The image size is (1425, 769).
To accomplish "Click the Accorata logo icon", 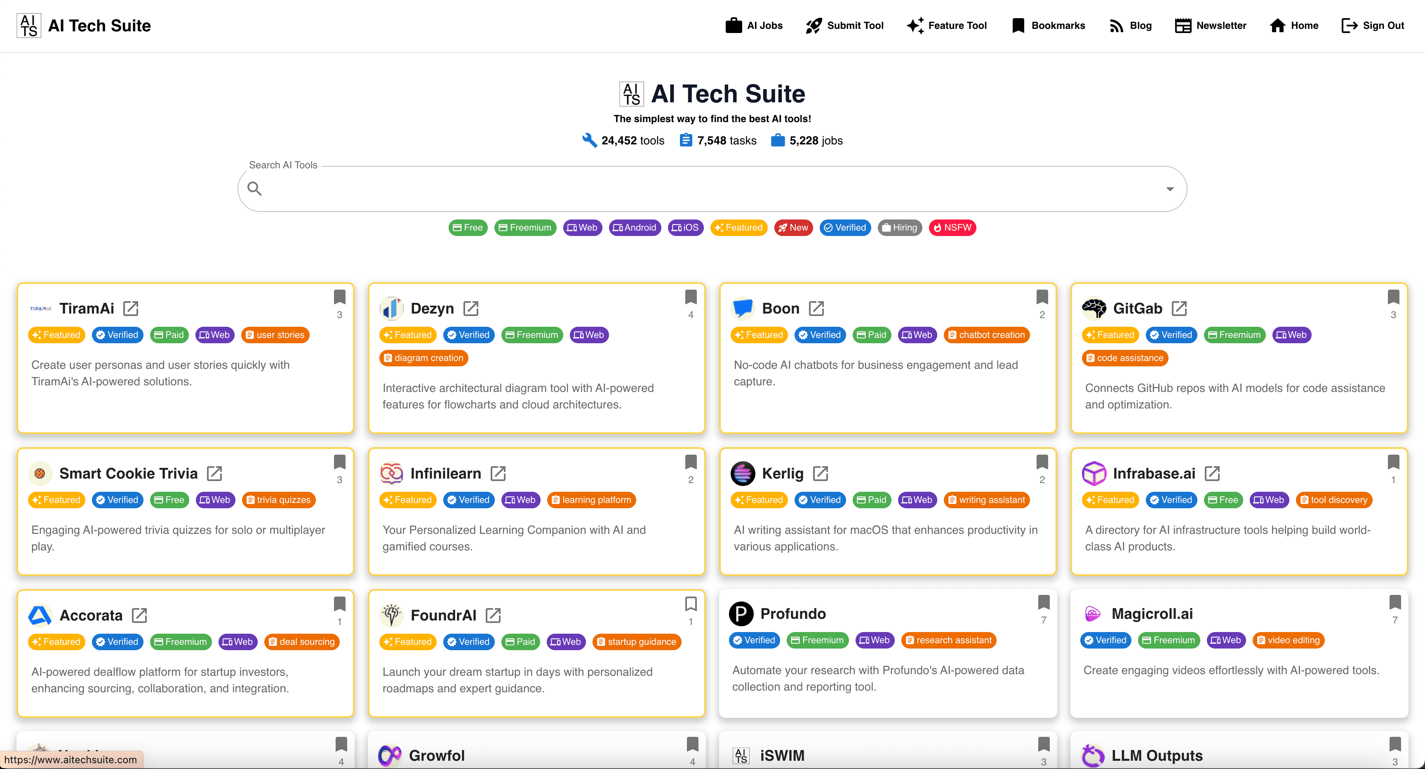I will pos(40,615).
